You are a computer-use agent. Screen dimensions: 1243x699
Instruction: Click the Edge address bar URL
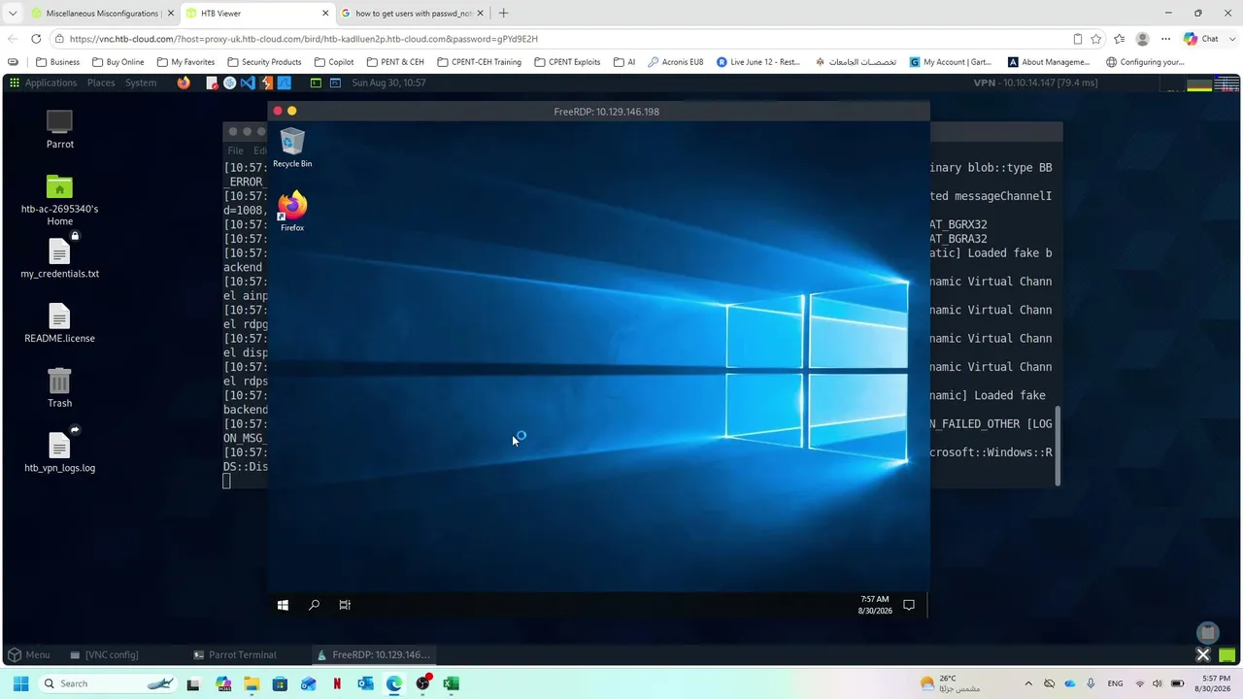click(303, 39)
